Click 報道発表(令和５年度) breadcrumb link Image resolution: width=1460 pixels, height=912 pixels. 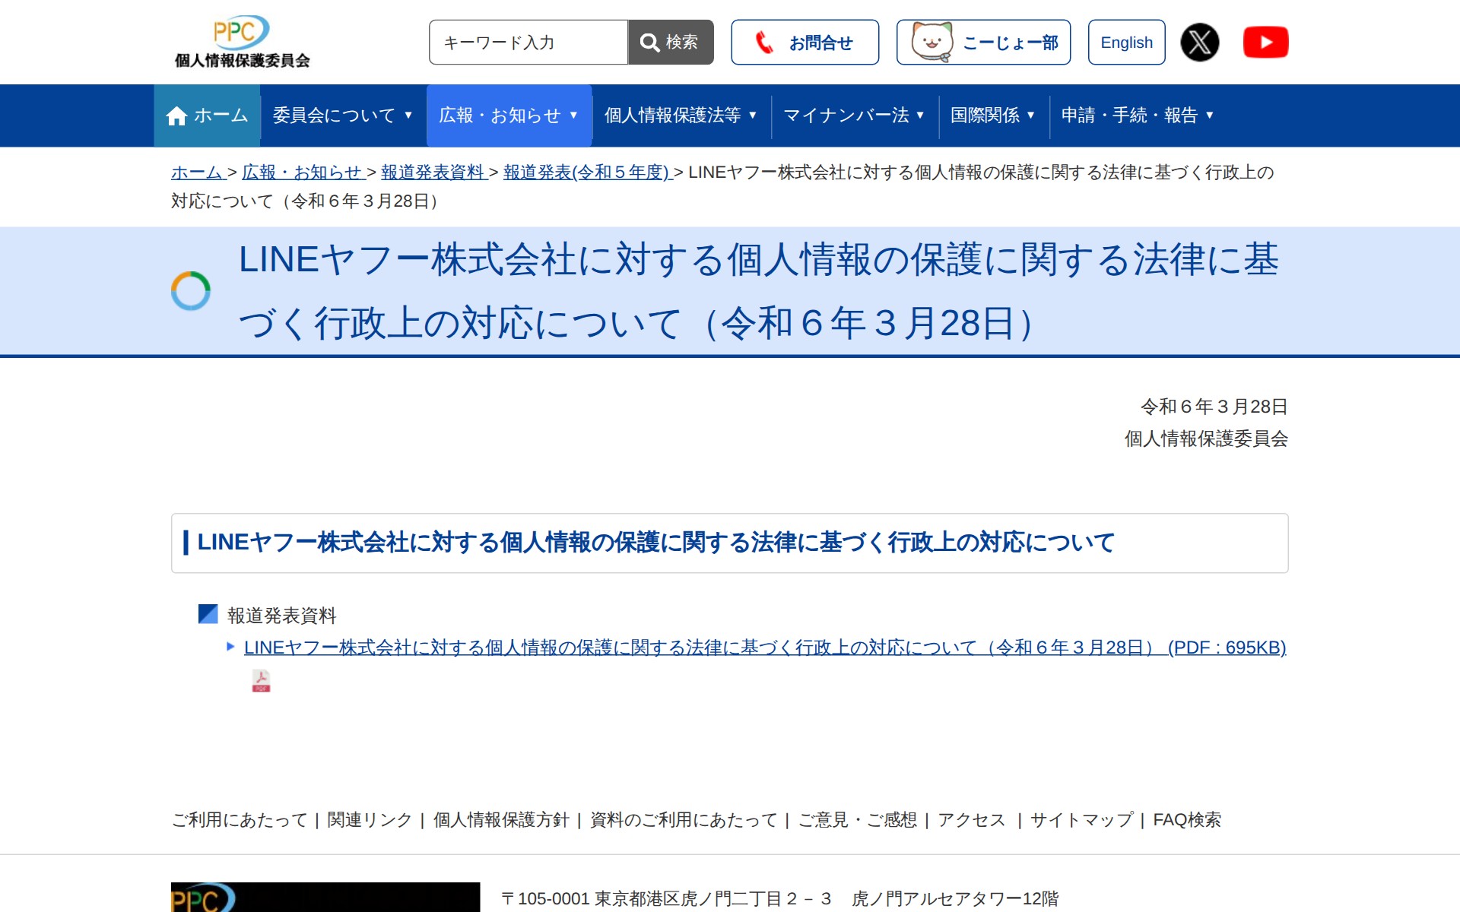coord(587,173)
